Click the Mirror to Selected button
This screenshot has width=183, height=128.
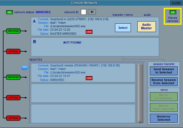164,97
